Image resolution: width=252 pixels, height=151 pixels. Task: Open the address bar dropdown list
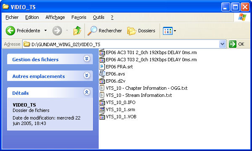tap(223, 44)
